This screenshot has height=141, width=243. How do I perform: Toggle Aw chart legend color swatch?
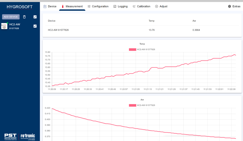133,105
